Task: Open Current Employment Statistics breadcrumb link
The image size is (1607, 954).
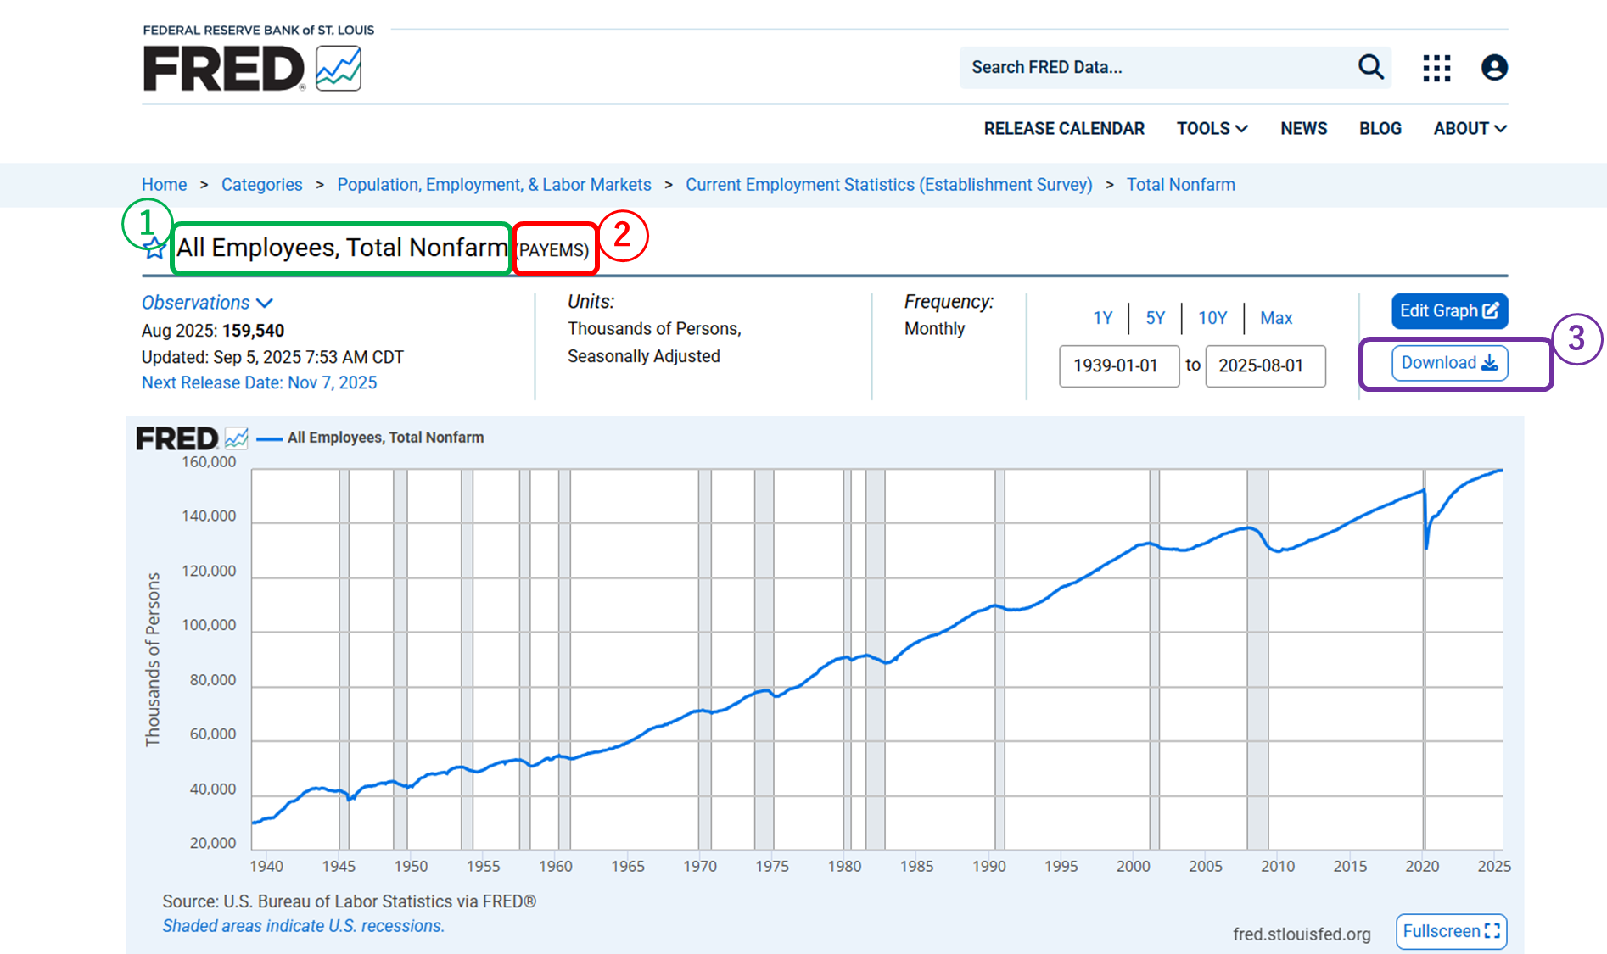Action: (x=888, y=185)
